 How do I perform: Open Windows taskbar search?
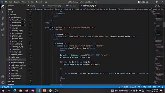coord(9,91)
